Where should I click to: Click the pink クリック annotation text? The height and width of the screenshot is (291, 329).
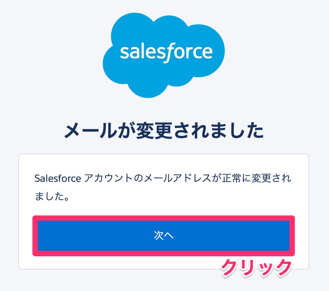pos(256,268)
